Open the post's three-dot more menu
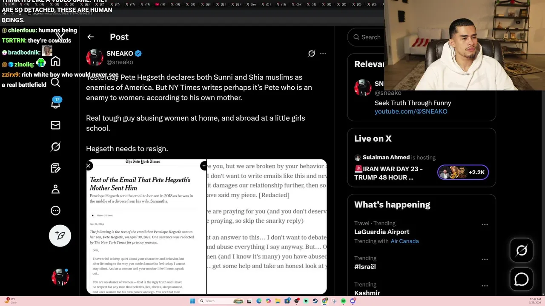The width and height of the screenshot is (545, 306). pos(323,54)
